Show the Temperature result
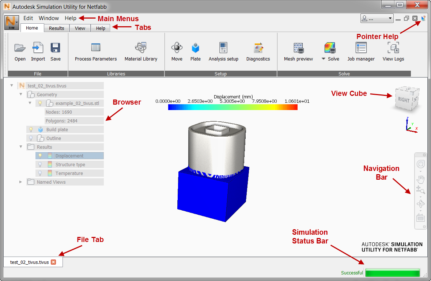 point(40,173)
